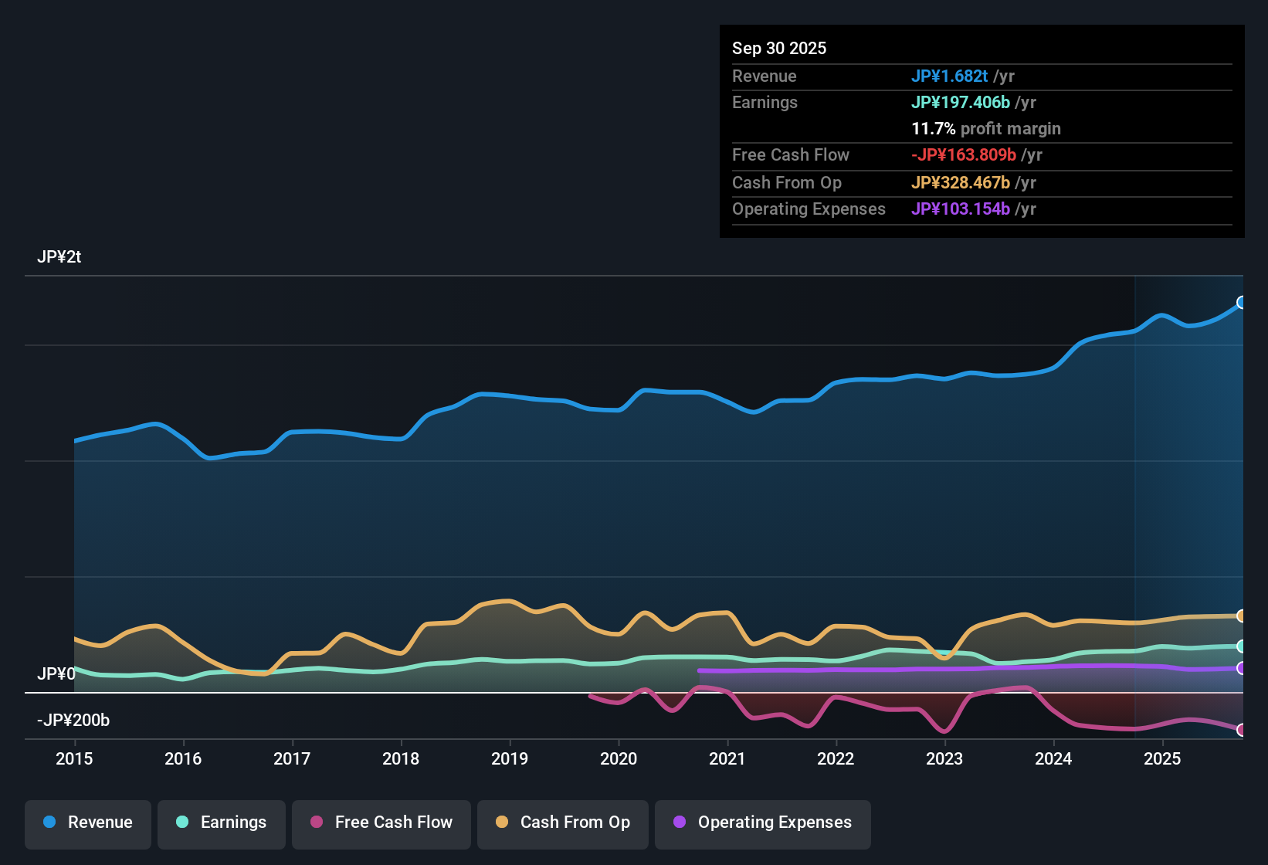The width and height of the screenshot is (1268, 865).
Task: Click the purple Operating Expenses legend dot
Action: coord(680,823)
